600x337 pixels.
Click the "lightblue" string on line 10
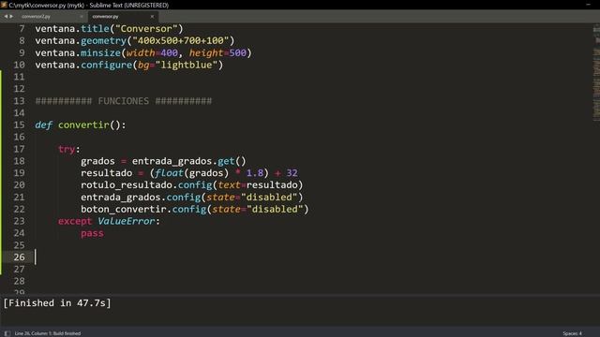[x=187, y=65]
